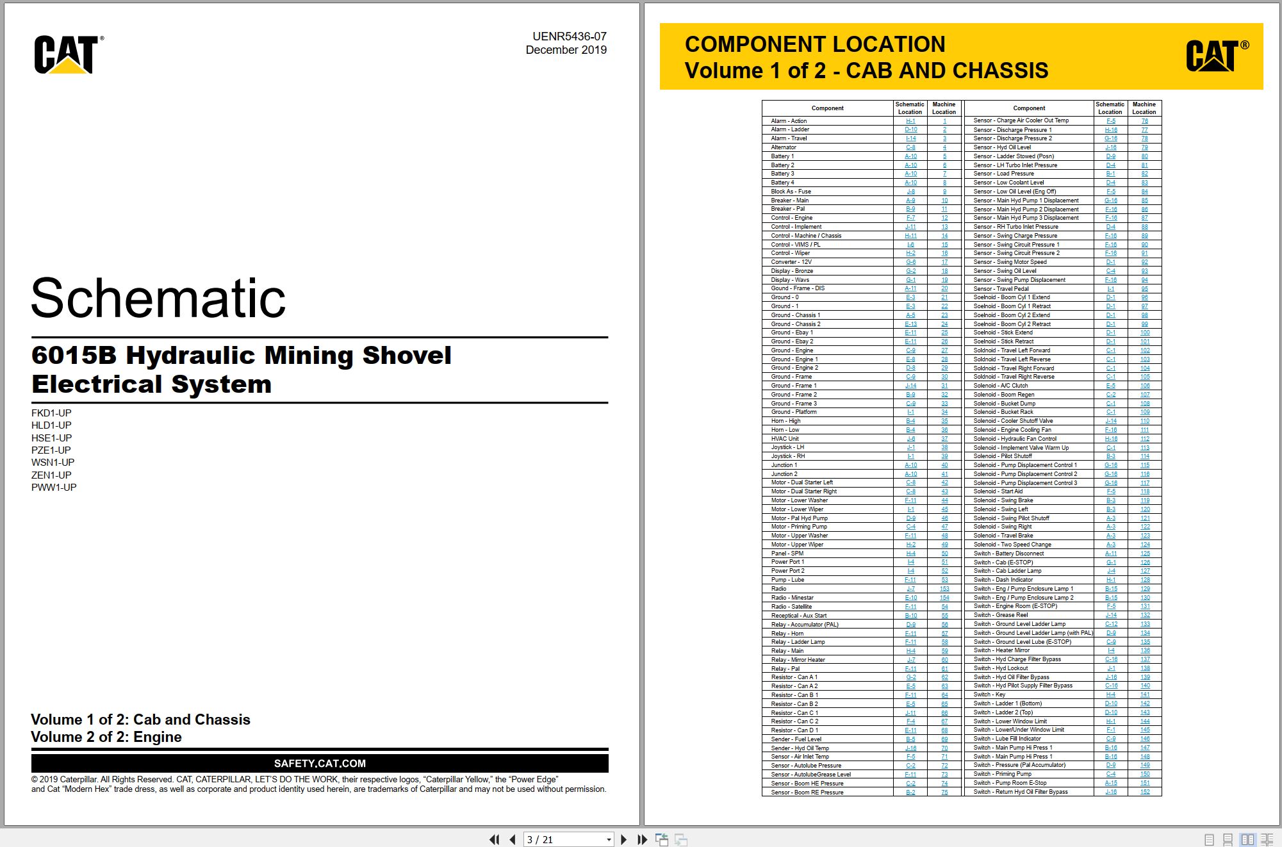Go to the first page

pyautogui.click(x=494, y=839)
